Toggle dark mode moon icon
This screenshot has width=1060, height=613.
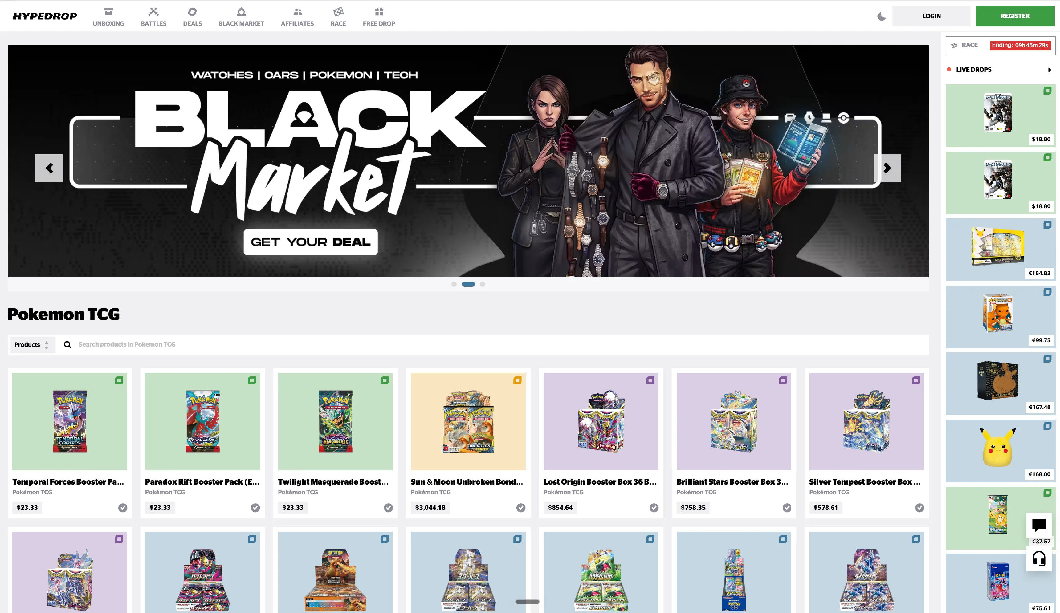pos(881,16)
